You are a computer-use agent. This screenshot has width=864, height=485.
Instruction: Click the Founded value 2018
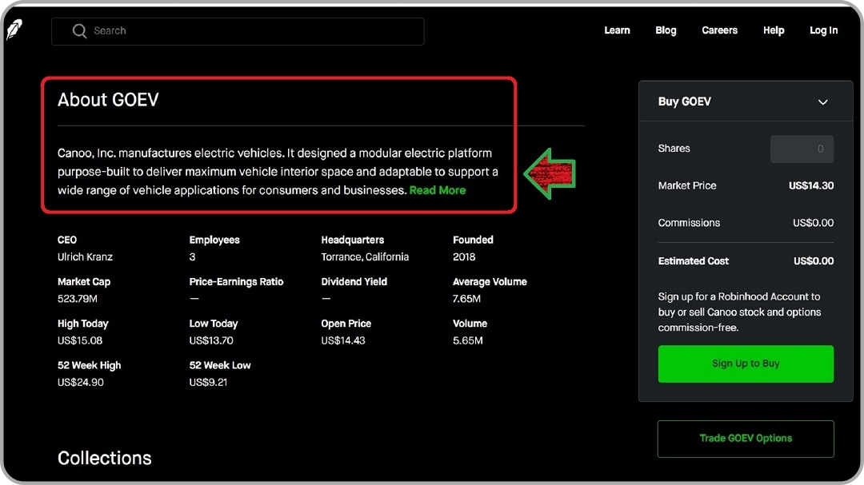pyautogui.click(x=464, y=257)
